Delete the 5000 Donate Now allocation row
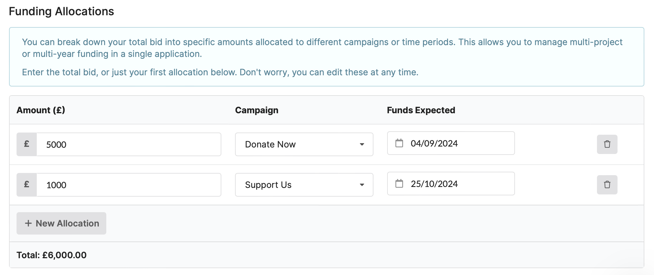The height and width of the screenshot is (275, 654). (607, 144)
